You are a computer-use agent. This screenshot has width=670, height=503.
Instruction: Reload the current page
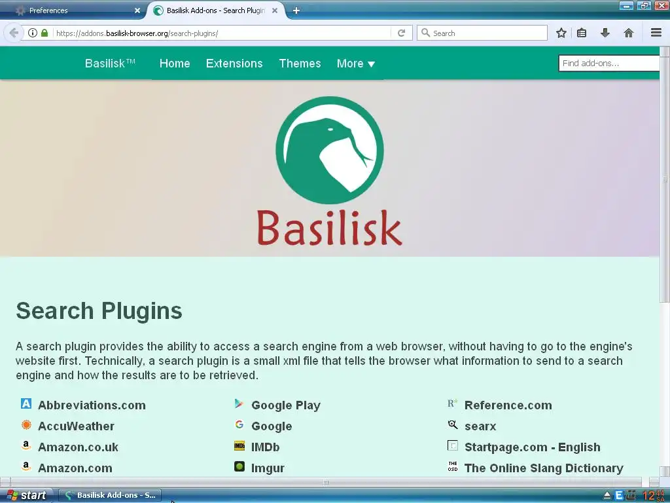point(401,33)
